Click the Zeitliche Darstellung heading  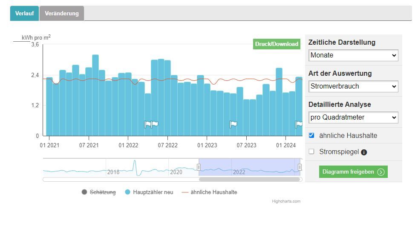tap(342, 42)
